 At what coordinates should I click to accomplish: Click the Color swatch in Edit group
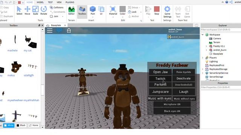click(123, 9)
